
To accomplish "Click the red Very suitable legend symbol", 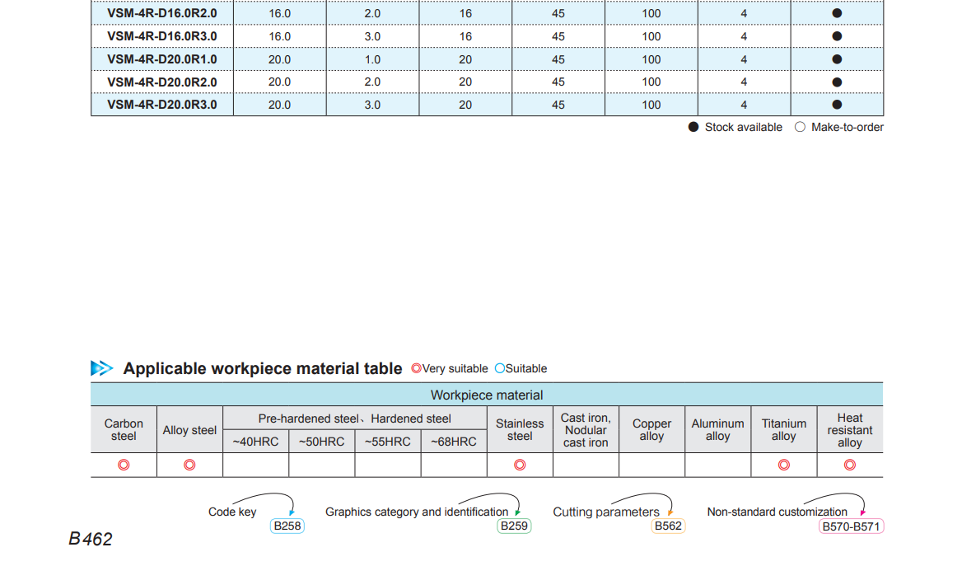I will (416, 368).
